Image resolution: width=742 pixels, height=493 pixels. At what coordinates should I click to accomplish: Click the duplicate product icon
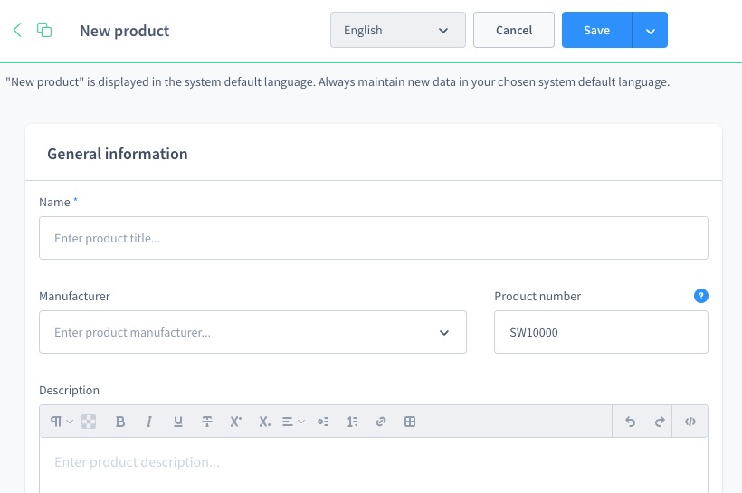pyautogui.click(x=44, y=30)
